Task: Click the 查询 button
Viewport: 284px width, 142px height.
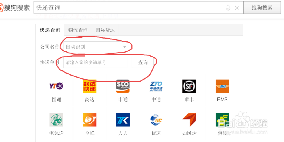Action: coord(143,62)
